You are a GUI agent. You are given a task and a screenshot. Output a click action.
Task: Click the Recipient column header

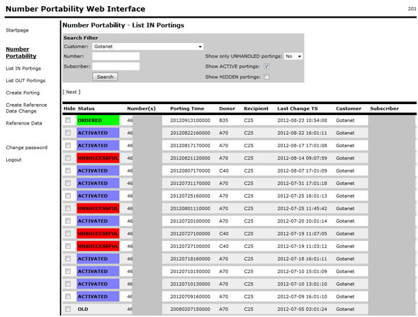(x=256, y=108)
